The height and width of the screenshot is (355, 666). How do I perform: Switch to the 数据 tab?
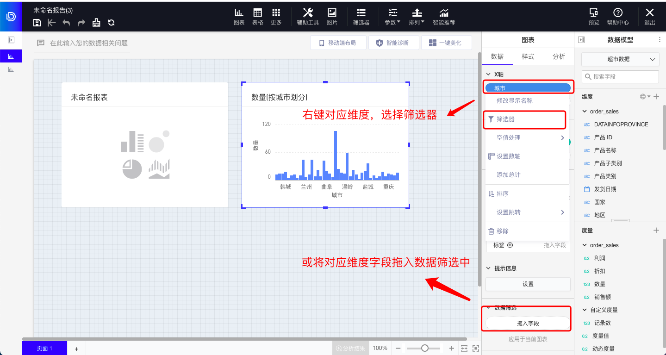(497, 56)
